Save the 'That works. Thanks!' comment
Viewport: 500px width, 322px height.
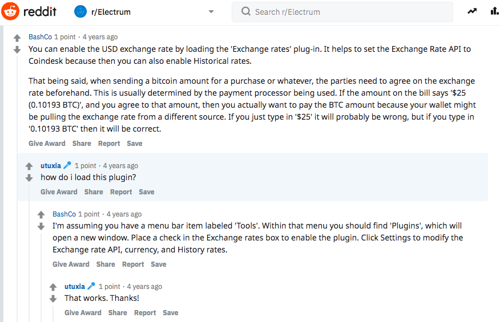(171, 313)
